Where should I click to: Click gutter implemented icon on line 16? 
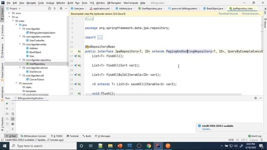[x=79, y=51]
